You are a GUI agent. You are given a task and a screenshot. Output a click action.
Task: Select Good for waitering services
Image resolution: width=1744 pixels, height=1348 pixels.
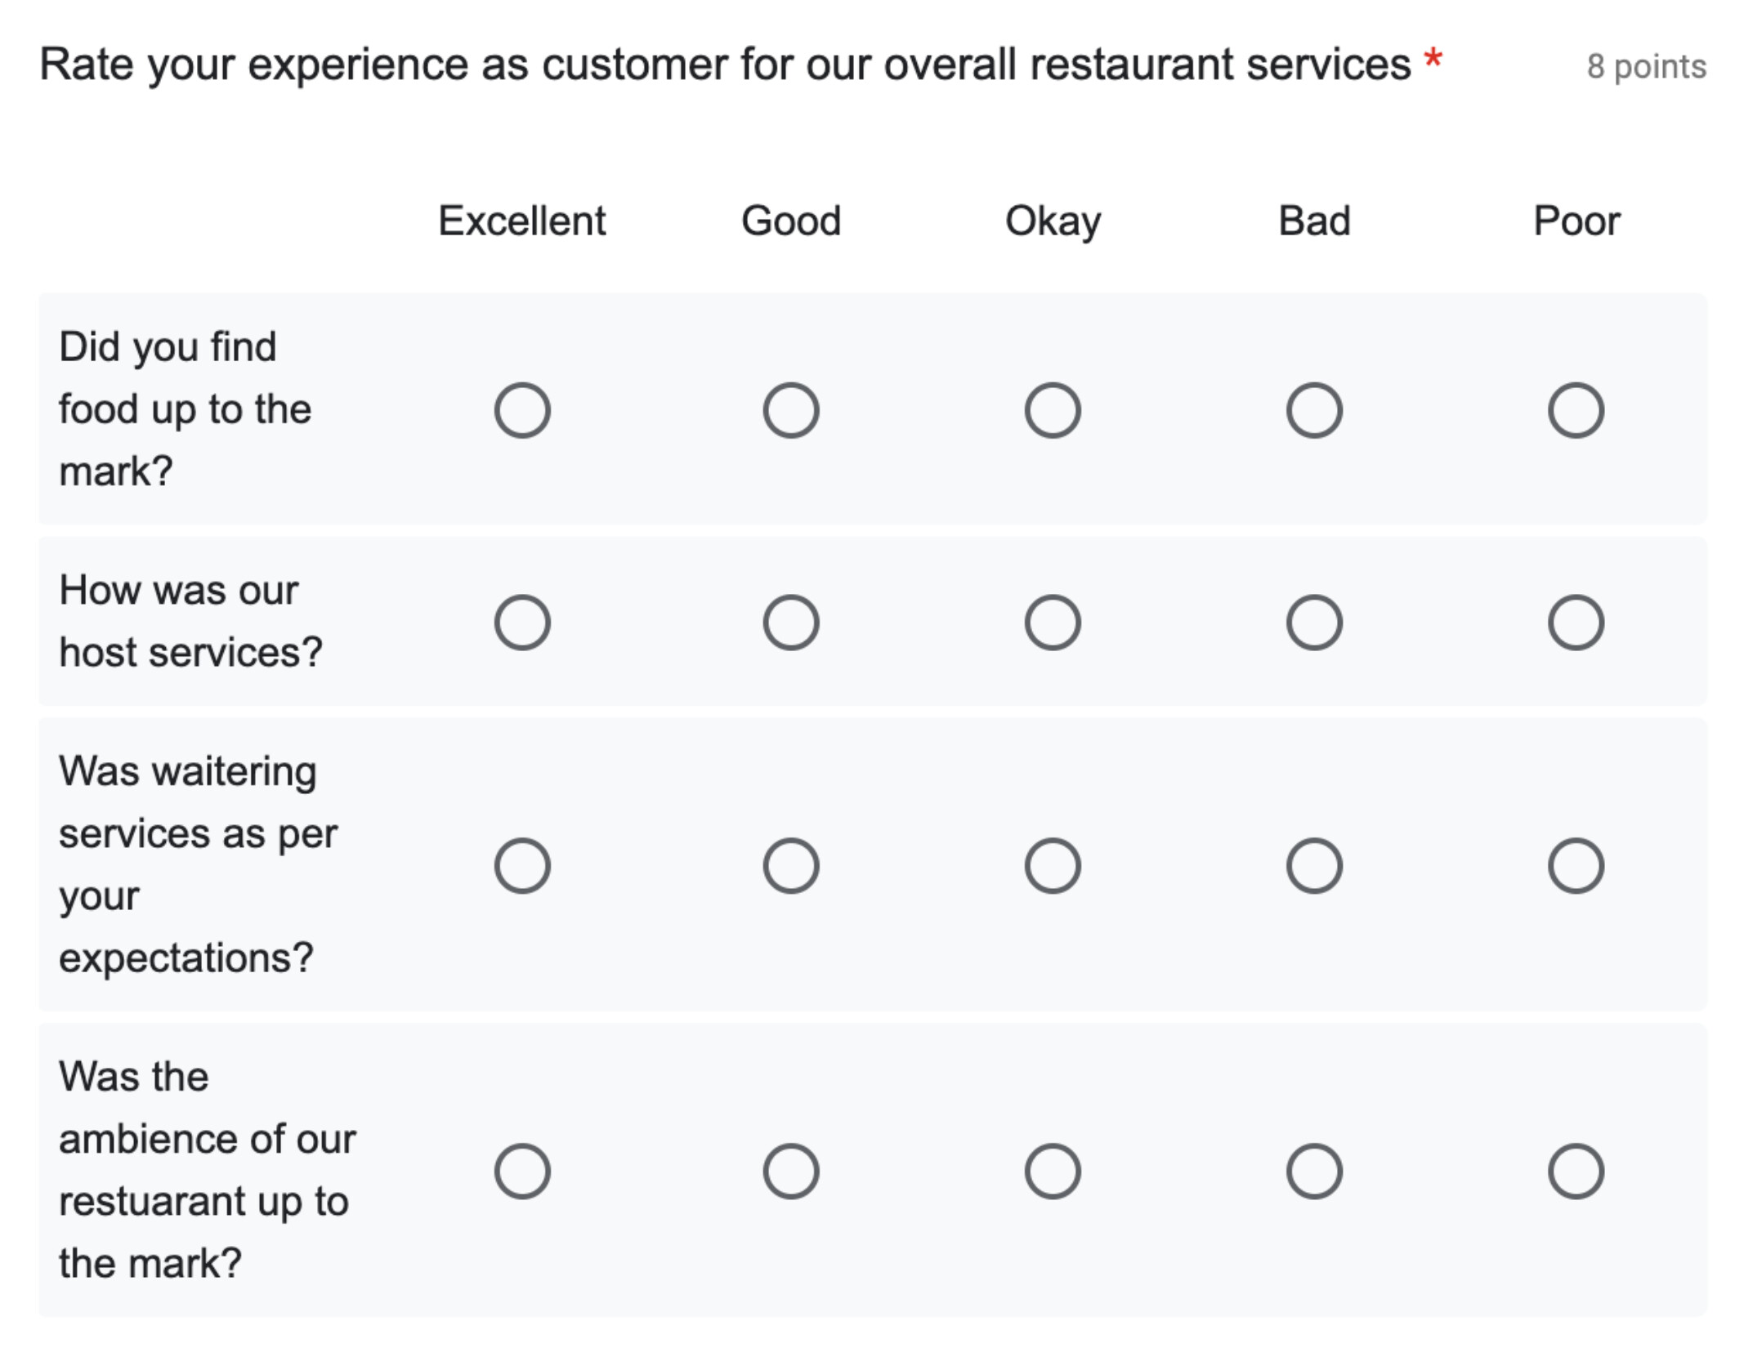[791, 866]
